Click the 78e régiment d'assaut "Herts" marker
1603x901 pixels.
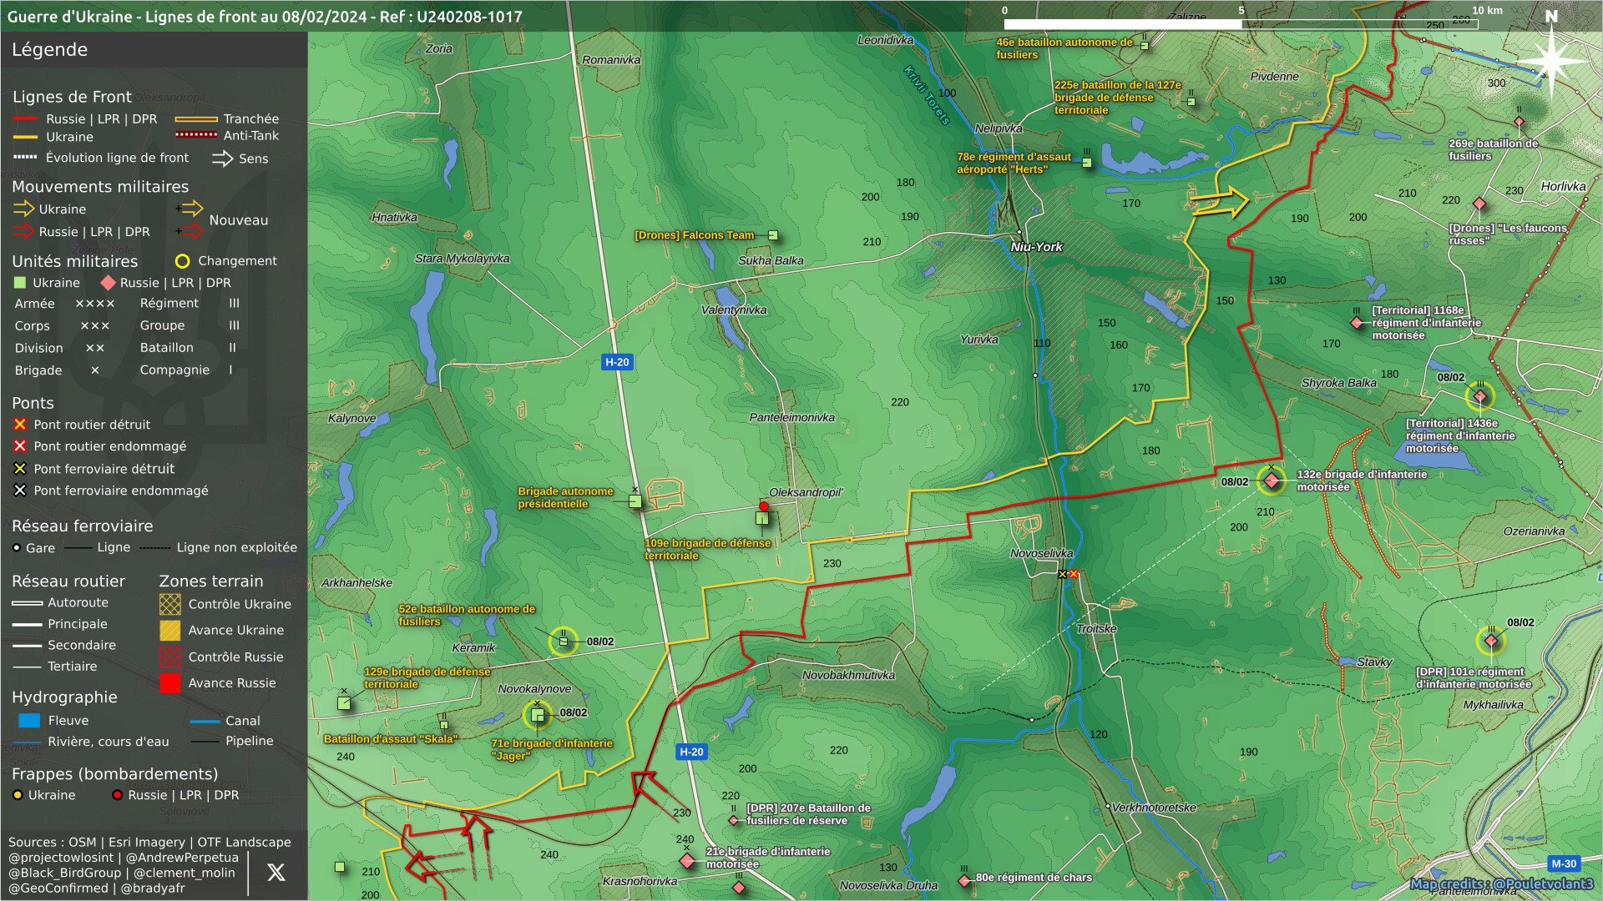coord(1087,163)
